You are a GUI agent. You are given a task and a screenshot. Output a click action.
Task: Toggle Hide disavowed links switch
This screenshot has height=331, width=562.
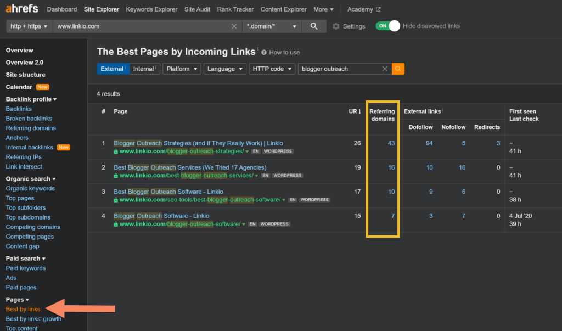[387, 26]
